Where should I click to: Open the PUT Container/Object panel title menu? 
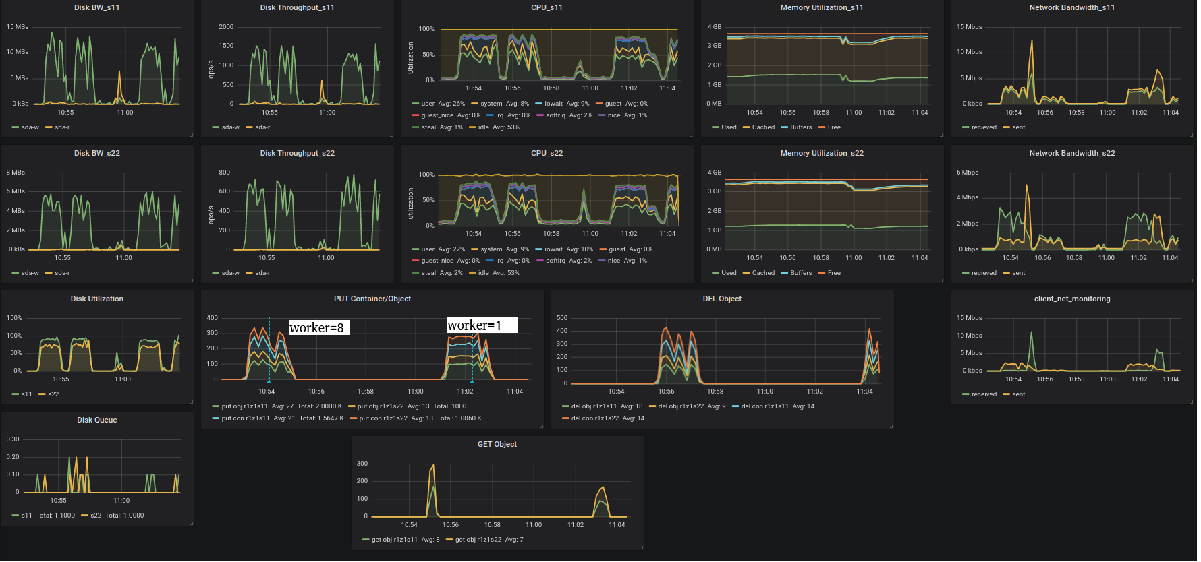[x=372, y=299]
